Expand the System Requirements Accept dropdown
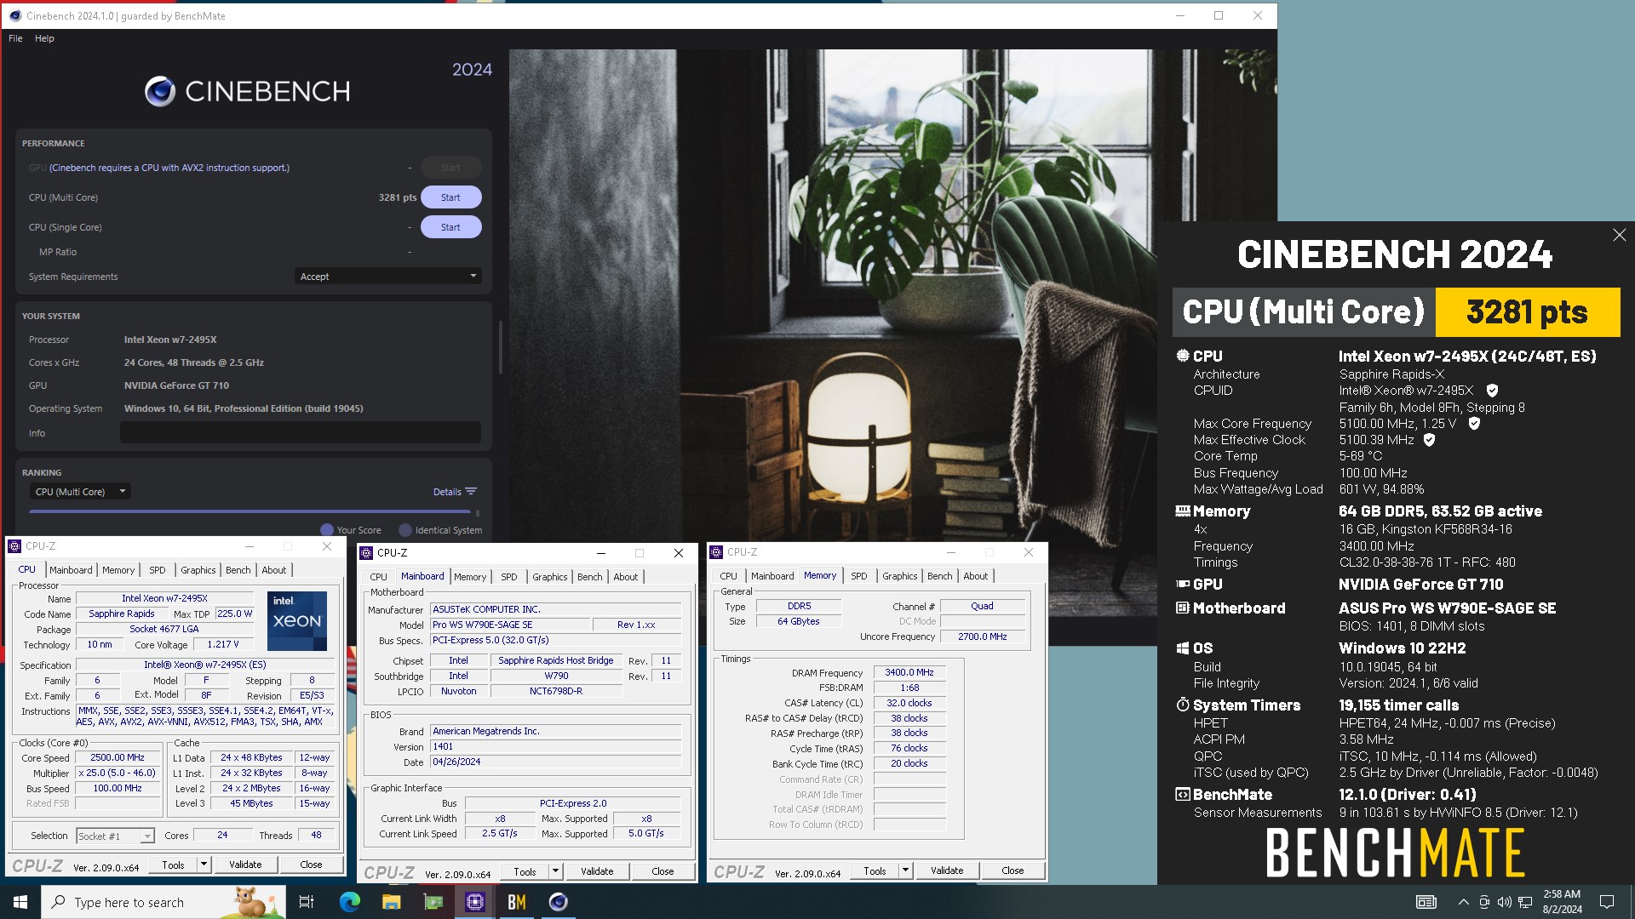Image resolution: width=1635 pixels, height=919 pixels. coord(388,277)
